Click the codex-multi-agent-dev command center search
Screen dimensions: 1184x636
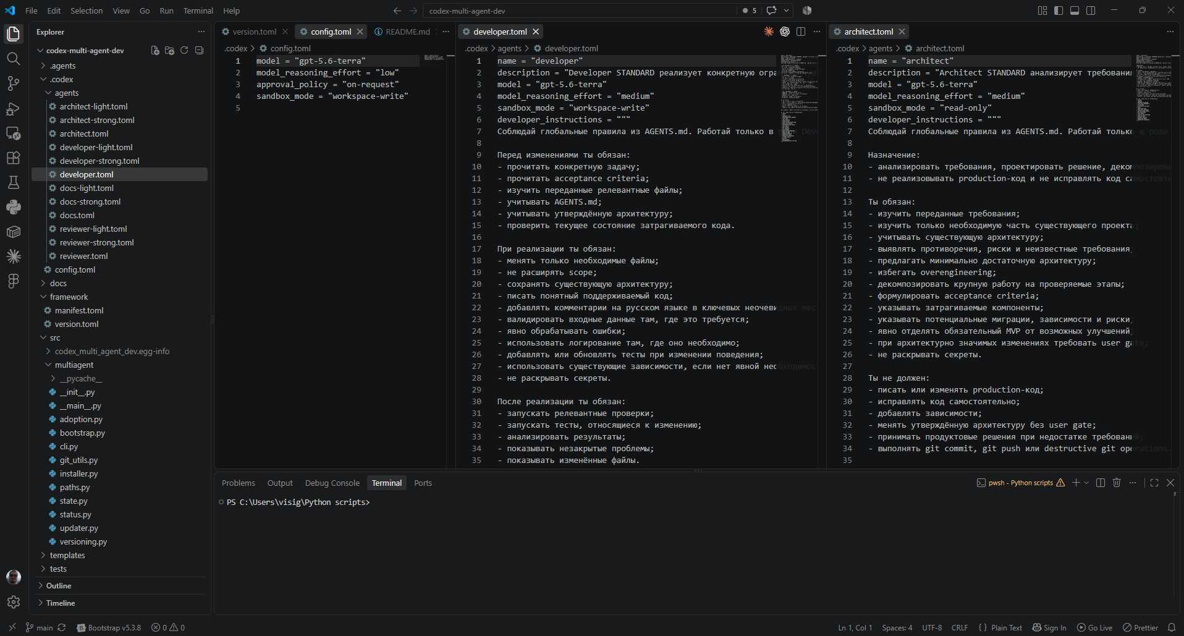coord(580,11)
